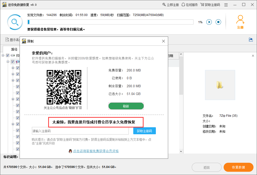
Task: Click the 创建日期 未知 row
Action: point(214,126)
